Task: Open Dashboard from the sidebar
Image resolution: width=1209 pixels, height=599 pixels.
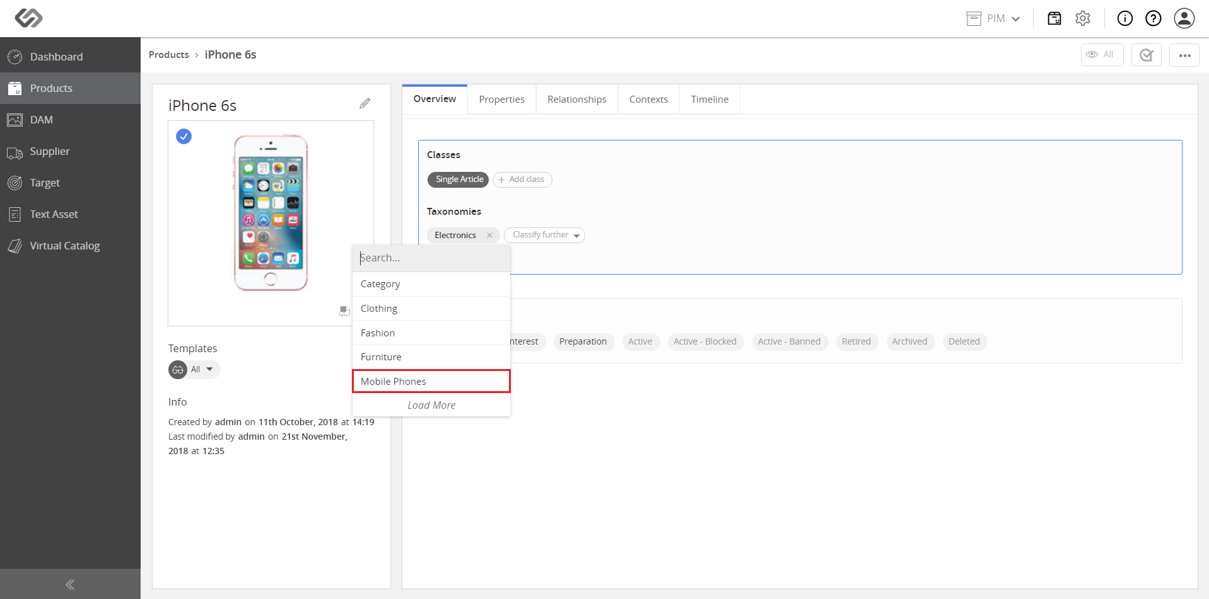Action: (70, 57)
